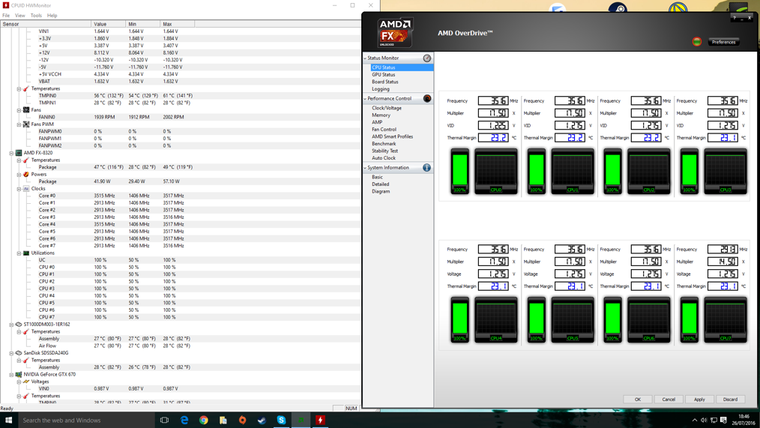Open Clock/Voltage settings

tap(386, 108)
